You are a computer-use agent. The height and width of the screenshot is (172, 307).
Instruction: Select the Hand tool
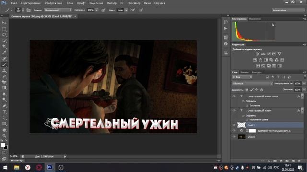4,130
